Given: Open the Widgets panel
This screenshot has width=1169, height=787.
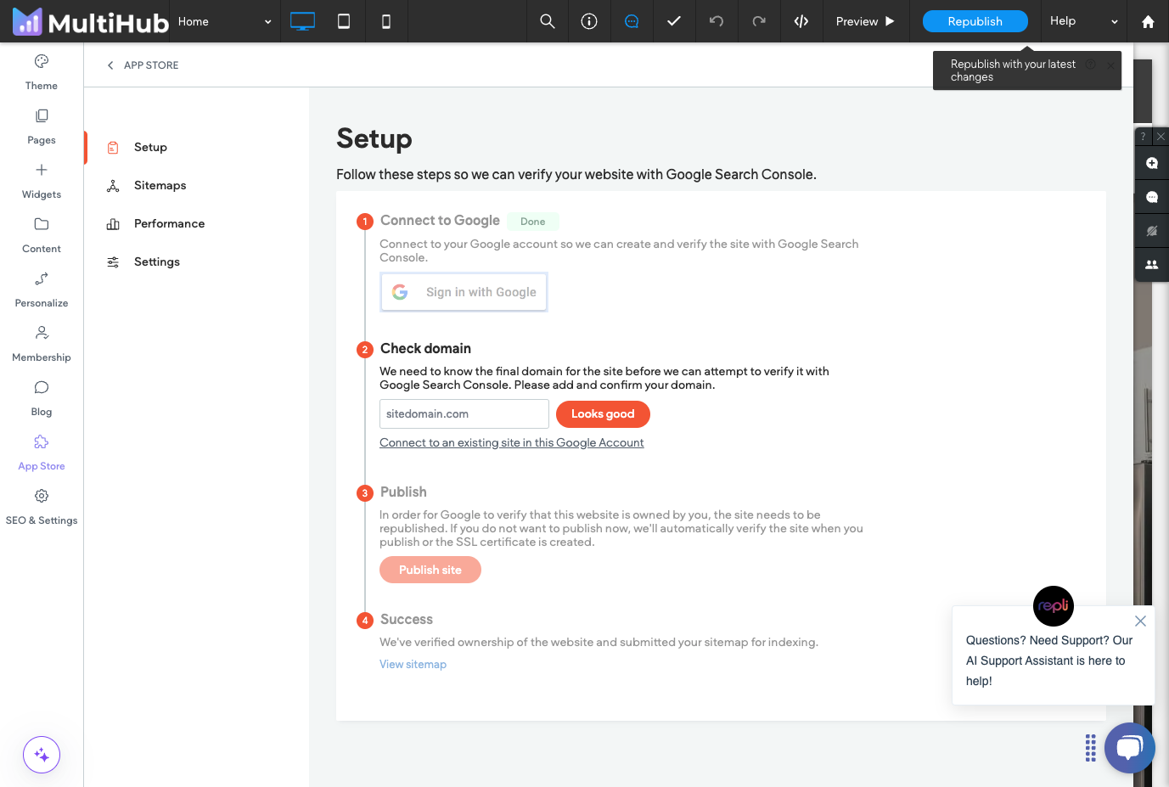Looking at the screenshot, I should (42, 182).
